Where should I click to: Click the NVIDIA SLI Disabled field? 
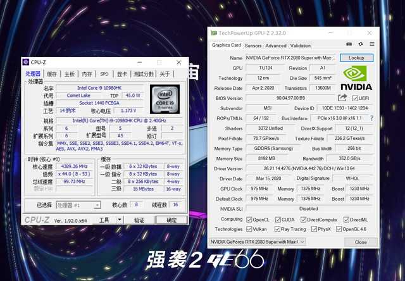click(309, 209)
